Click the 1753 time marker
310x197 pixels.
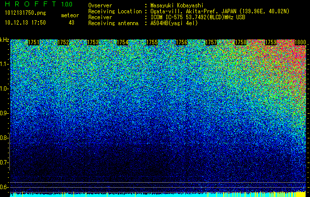(93, 42)
